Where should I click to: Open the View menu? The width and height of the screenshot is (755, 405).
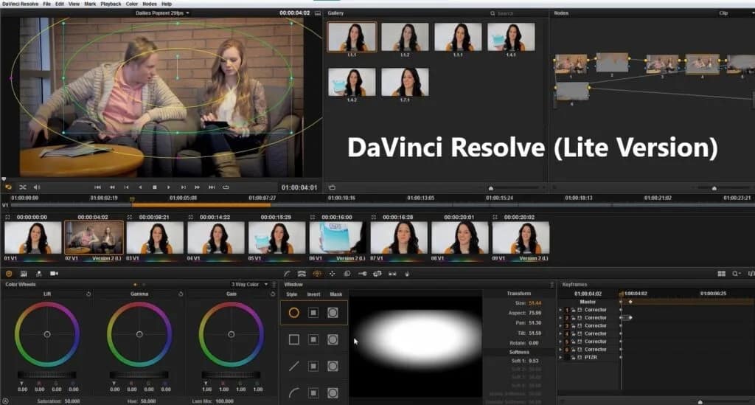tap(74, 4)
